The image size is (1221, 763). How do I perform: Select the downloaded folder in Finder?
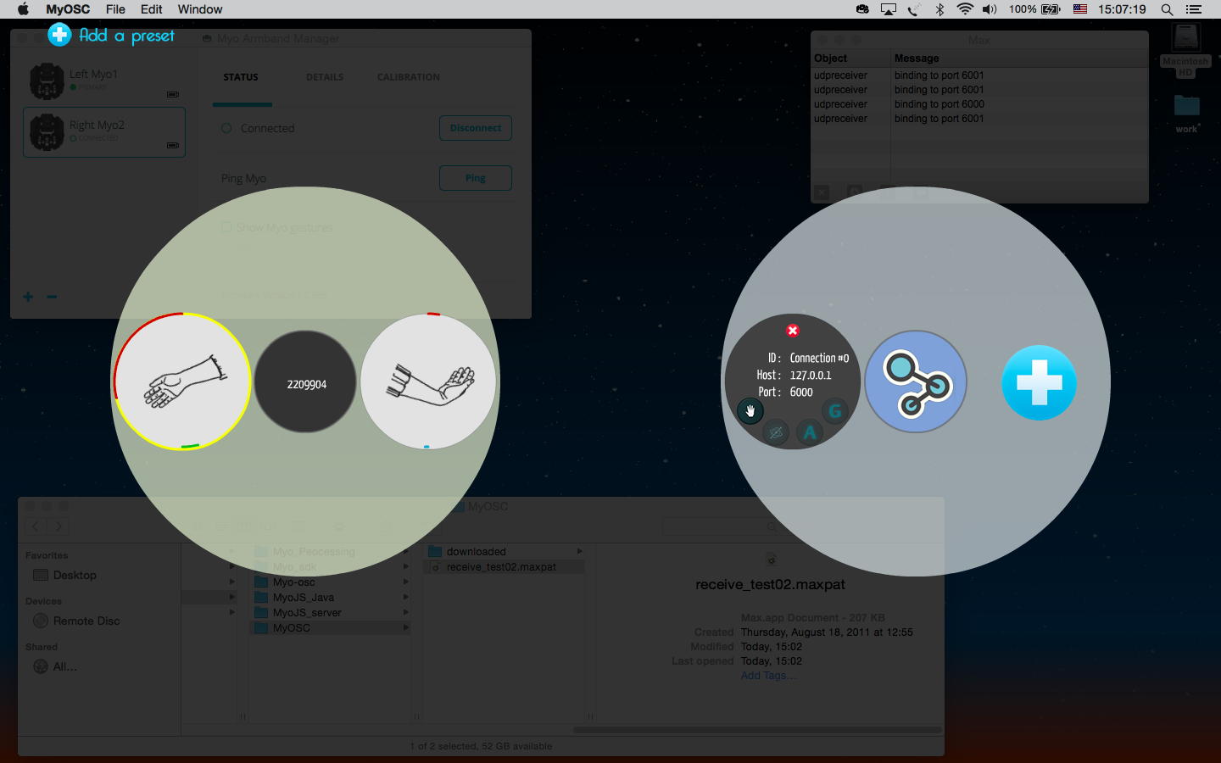(505, 552)
